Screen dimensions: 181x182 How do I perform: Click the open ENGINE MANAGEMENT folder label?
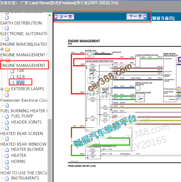tap(23, 65)
